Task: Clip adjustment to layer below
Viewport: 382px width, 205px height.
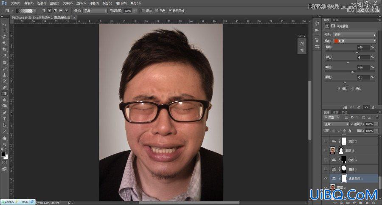Action: 345,107
